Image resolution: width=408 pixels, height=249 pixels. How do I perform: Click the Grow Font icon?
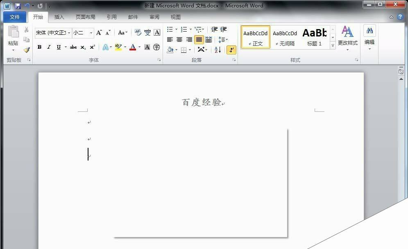99,32
